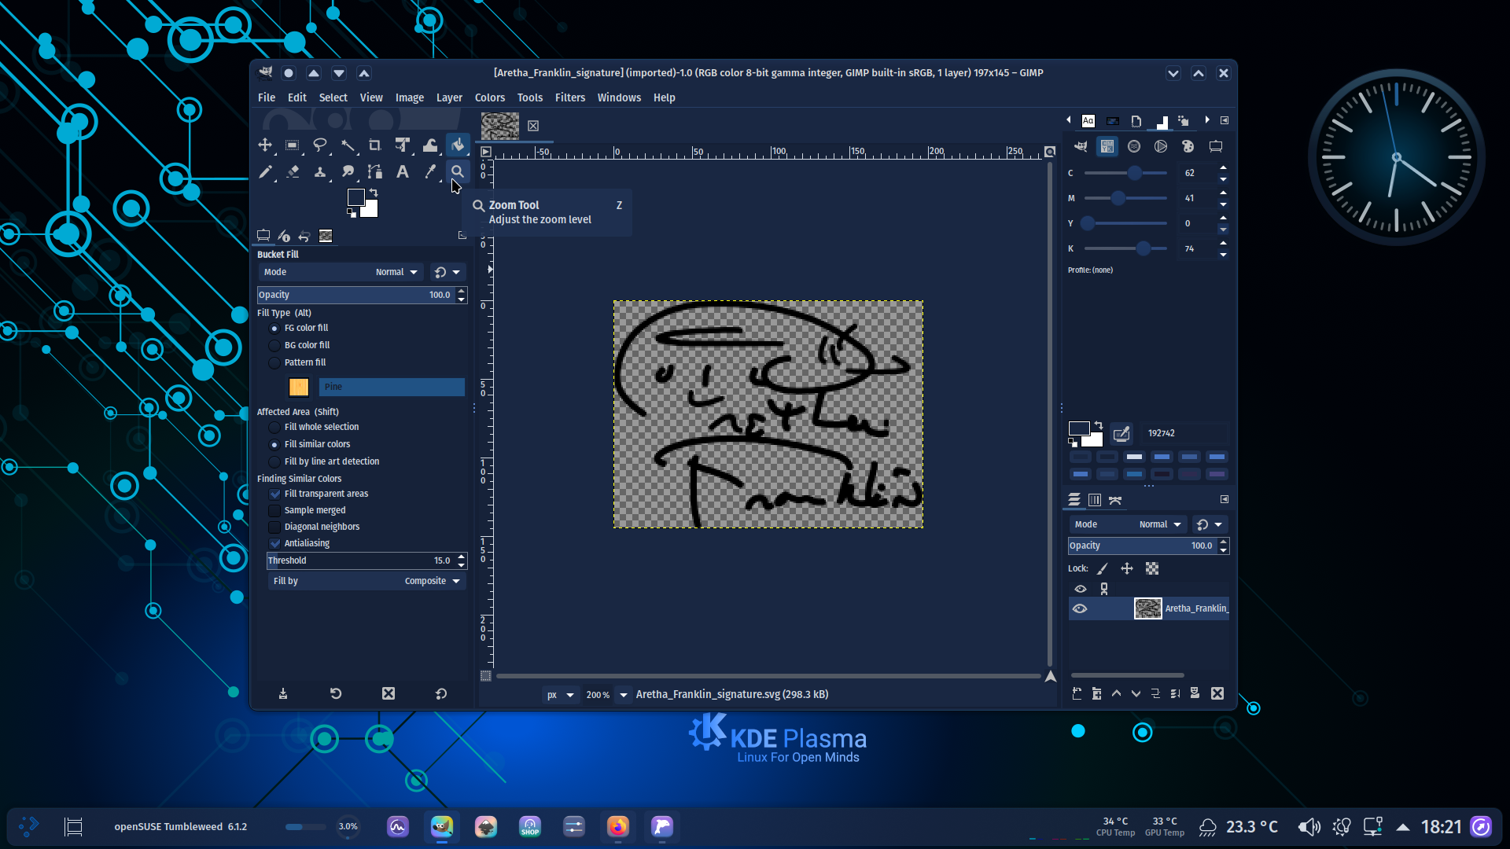Open the Windows menu
Viewport: 1510px width, 849px height.
tap(619, 97)
